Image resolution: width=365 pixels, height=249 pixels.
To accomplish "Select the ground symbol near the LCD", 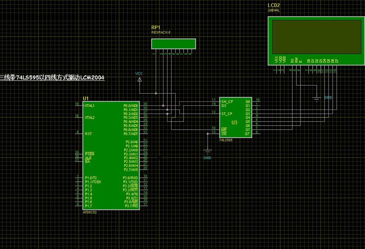I will [x=316, y=98].
